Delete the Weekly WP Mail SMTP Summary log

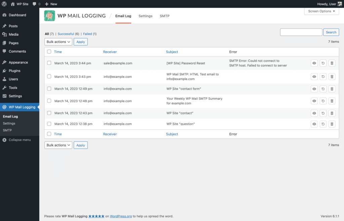point(332,101)
